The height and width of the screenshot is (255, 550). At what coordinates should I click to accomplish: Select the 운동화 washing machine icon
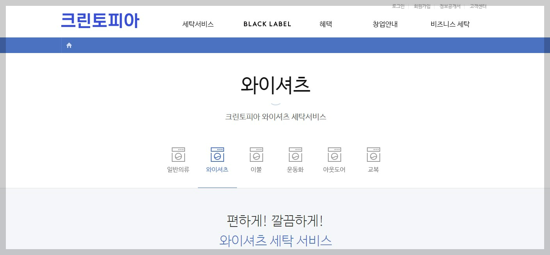295,154
